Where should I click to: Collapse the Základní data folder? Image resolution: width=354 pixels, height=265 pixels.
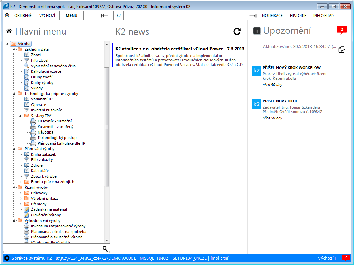[x=14, y=49]
